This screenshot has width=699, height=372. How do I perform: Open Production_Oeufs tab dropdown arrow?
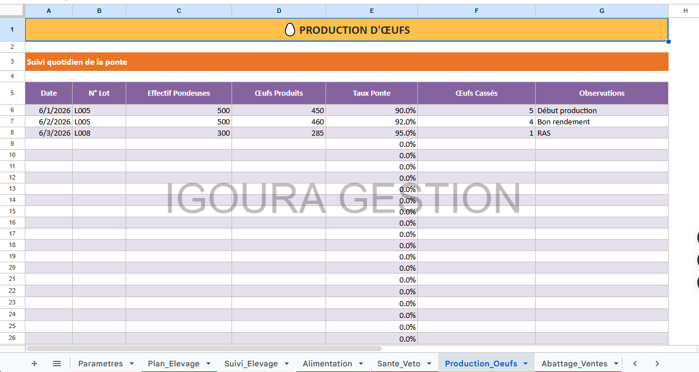[526, 364]
